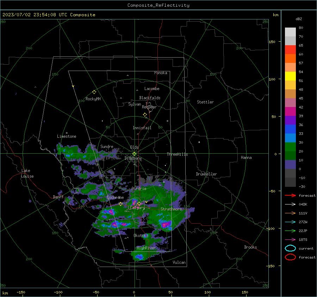The width and height of the screenshot is (317, 297).
Task: Click the HighRiver label
Action: (146, 248)
